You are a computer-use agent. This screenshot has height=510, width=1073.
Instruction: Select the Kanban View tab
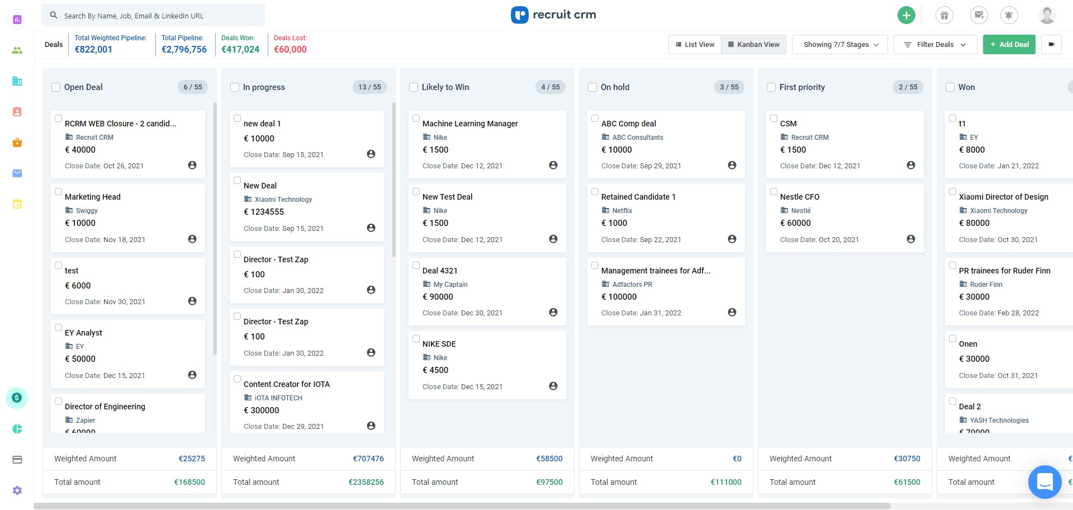(753, 44)
